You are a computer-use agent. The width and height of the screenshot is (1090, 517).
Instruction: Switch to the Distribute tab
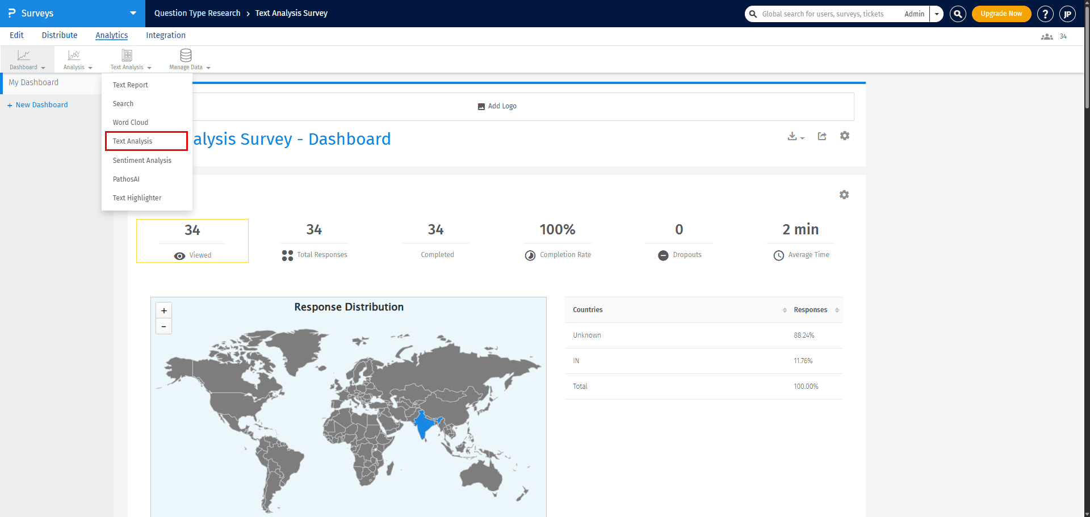pyautogui.click(x=60, y=35)
